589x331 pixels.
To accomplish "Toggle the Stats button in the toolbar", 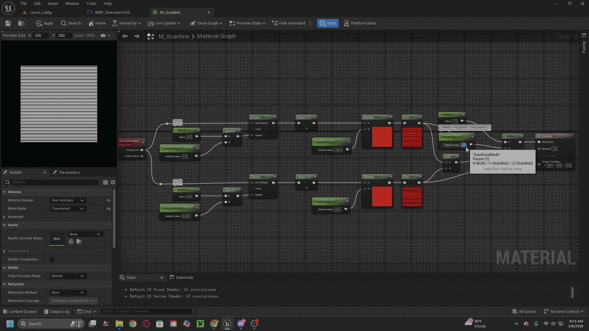I will (x=328, y=23).
